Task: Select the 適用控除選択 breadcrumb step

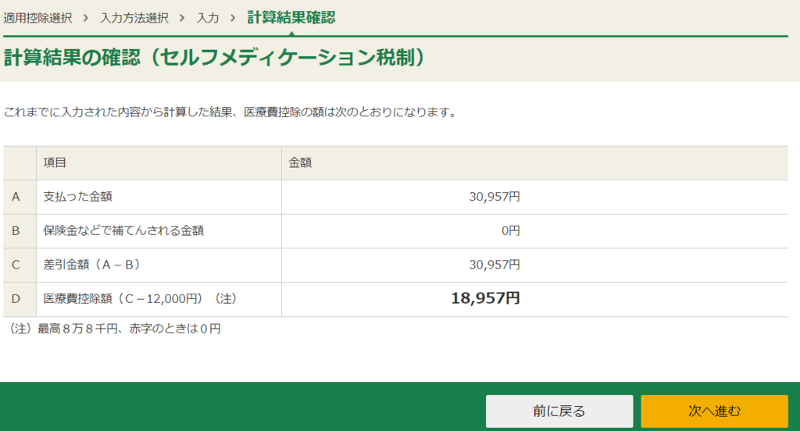Action: [37, 18]
